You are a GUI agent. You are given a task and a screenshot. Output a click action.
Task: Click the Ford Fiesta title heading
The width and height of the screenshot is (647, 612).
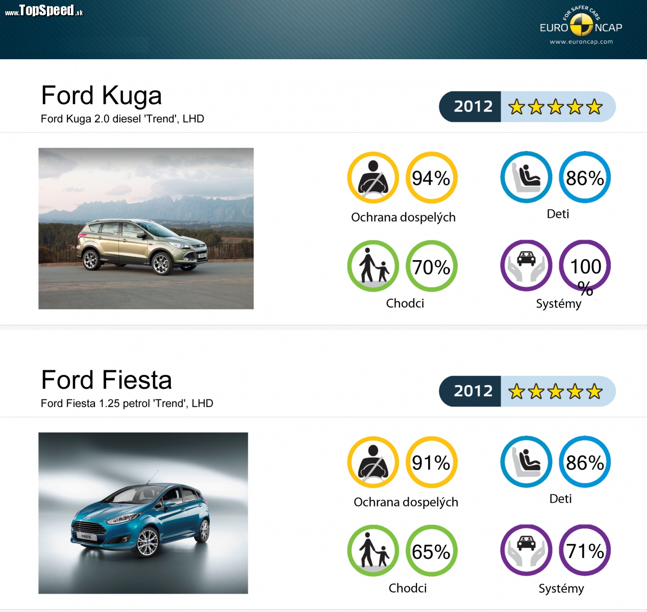[107, 380]
